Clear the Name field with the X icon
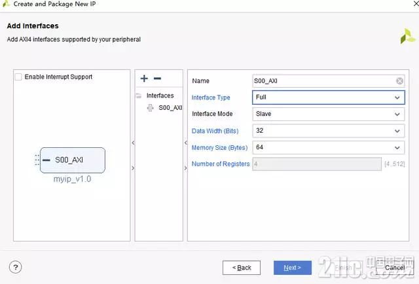This screenshot has width=419, height=284. pyautogui.click(x=399, y=81)
